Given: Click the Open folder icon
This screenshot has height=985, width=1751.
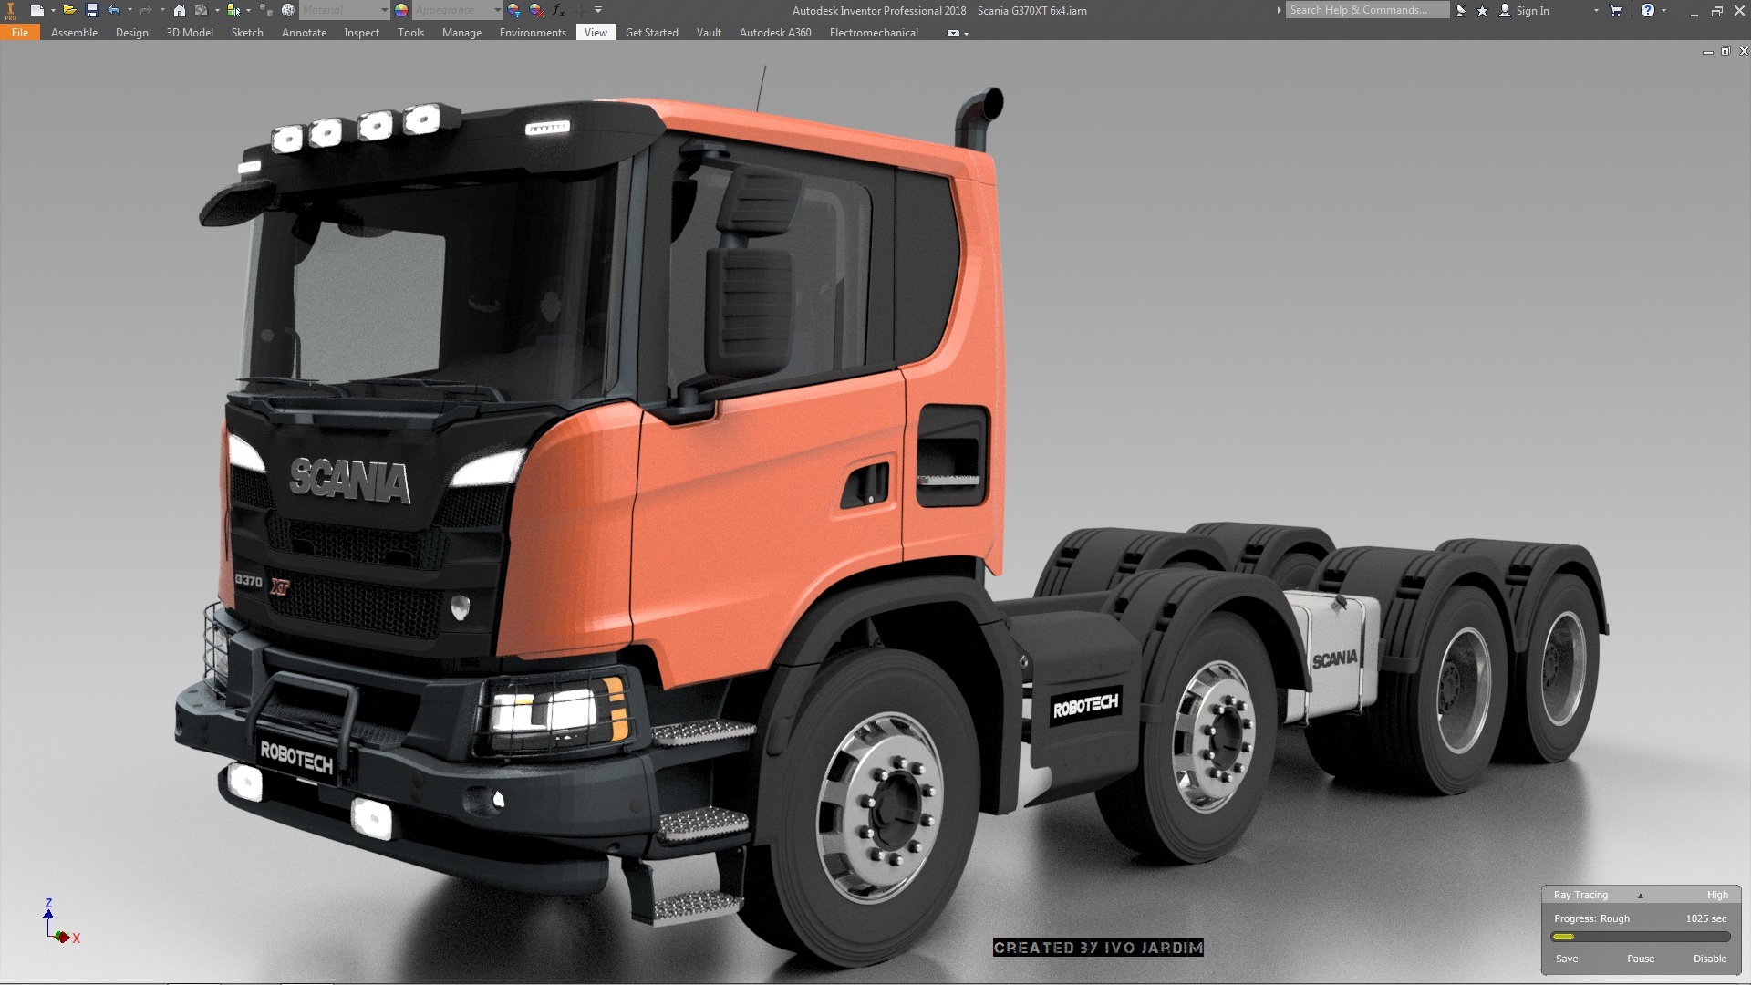Looking at the screenshot, I should [x=68, y=10].
